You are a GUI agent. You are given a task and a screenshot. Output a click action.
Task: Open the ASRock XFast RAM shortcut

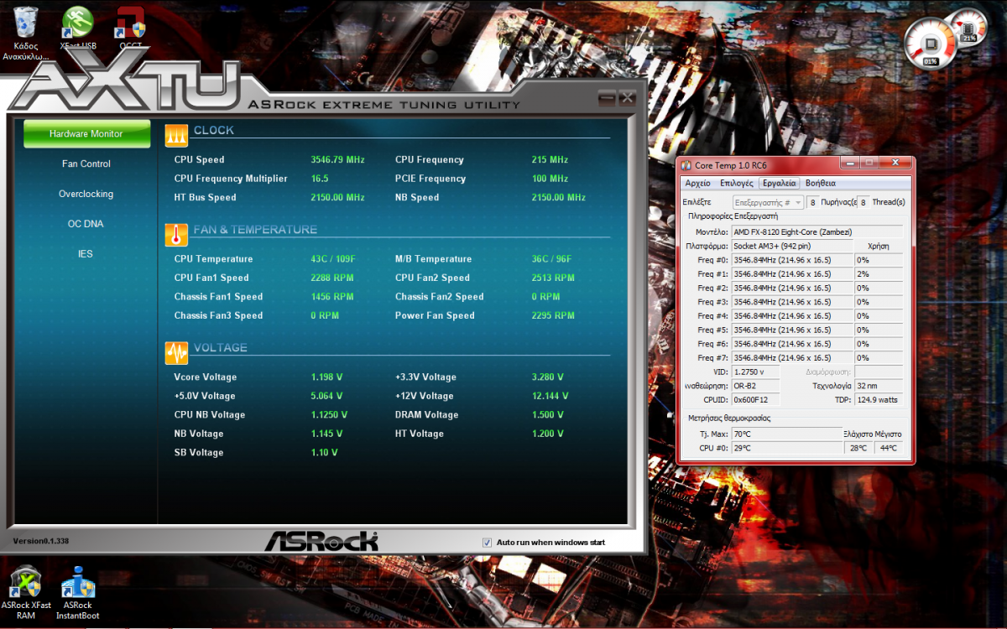(26, 592)
